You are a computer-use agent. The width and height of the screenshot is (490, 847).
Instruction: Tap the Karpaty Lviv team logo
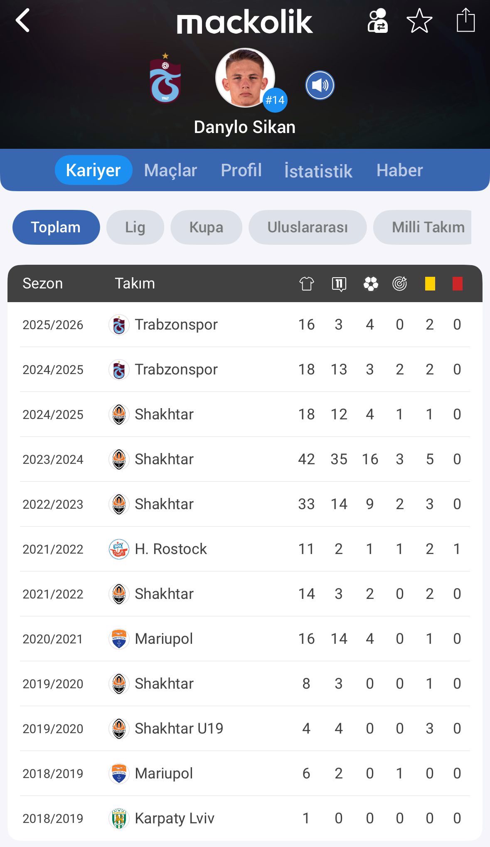pyautogui.click(x=119, y=818)
